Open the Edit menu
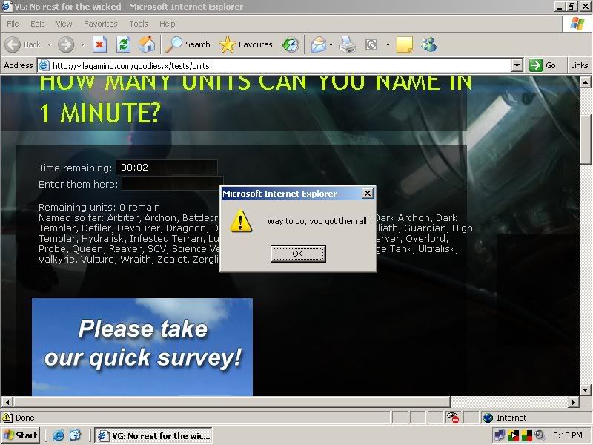This screenshot has height=445, width=593. pyautogui.click(x=37, y=24)
